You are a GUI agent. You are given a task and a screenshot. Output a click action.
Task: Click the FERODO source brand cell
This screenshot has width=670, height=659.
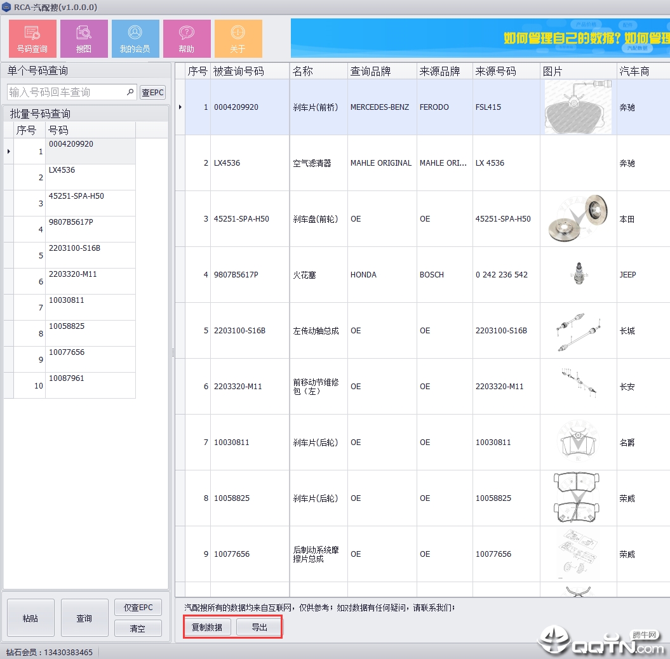coord(445,107)
